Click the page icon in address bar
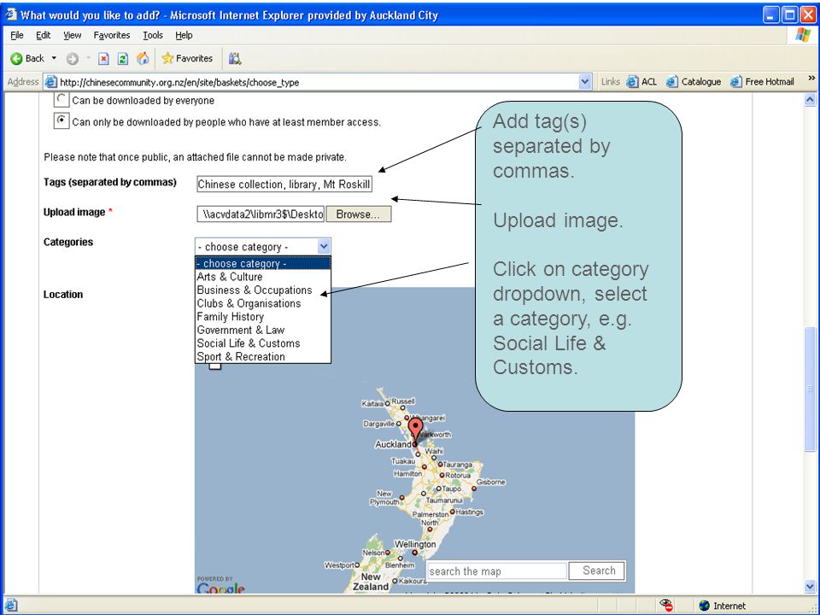The height and width of the screenshot is (615, 820). (51, 82)
